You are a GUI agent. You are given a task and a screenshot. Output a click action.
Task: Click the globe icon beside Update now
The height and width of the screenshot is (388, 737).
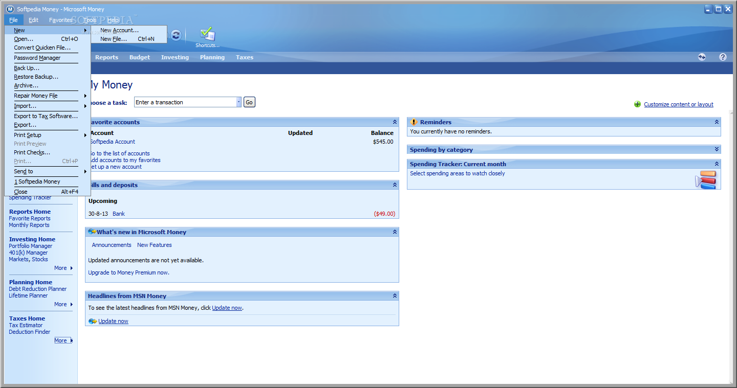coord(93,321)
